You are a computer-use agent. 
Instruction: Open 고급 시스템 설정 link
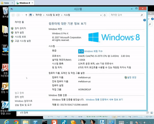click(x=23, y=41)
